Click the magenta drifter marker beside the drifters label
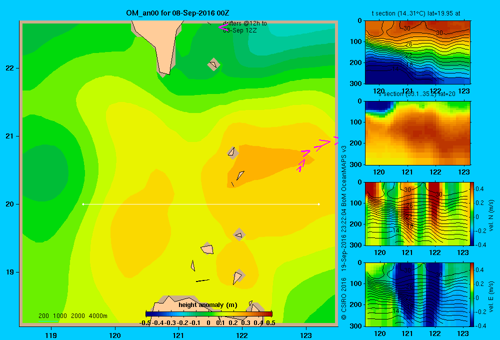Viewport: 500px width, 340px height. click(222, 27)
